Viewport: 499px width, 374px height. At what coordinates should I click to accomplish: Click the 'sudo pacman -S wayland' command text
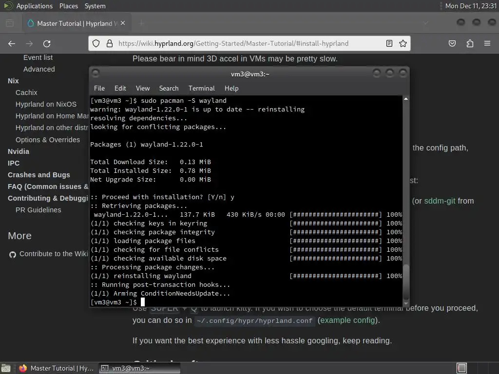click(184, 100)
